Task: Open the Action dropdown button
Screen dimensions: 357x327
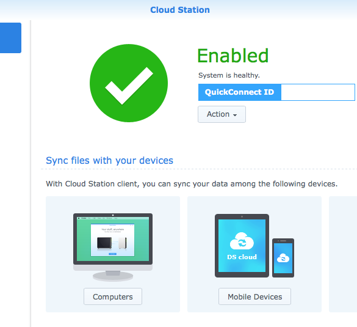Action: [x=222, y=114]
